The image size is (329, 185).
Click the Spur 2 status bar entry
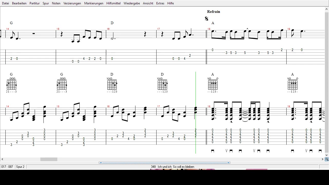click(x=20, y=167)
